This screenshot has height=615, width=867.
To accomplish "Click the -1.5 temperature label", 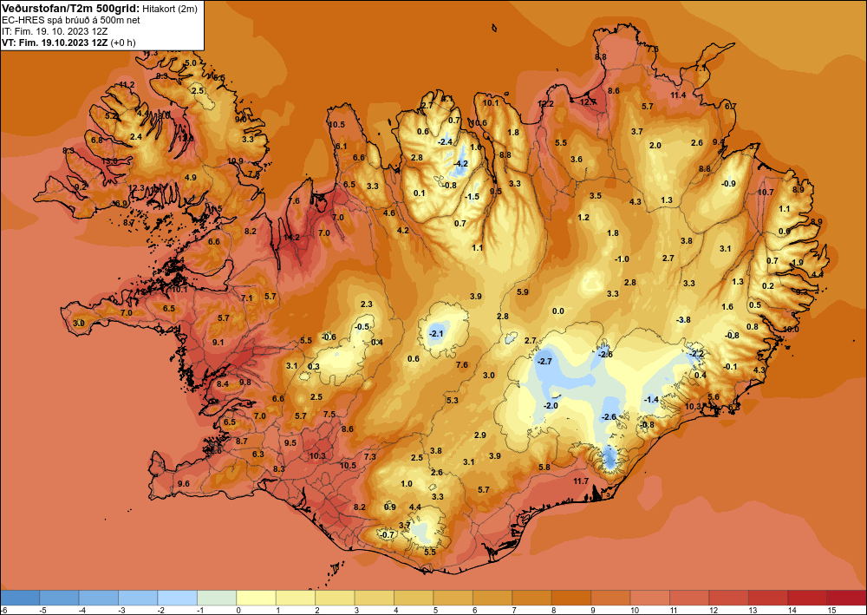I will [x=473, y=197].
